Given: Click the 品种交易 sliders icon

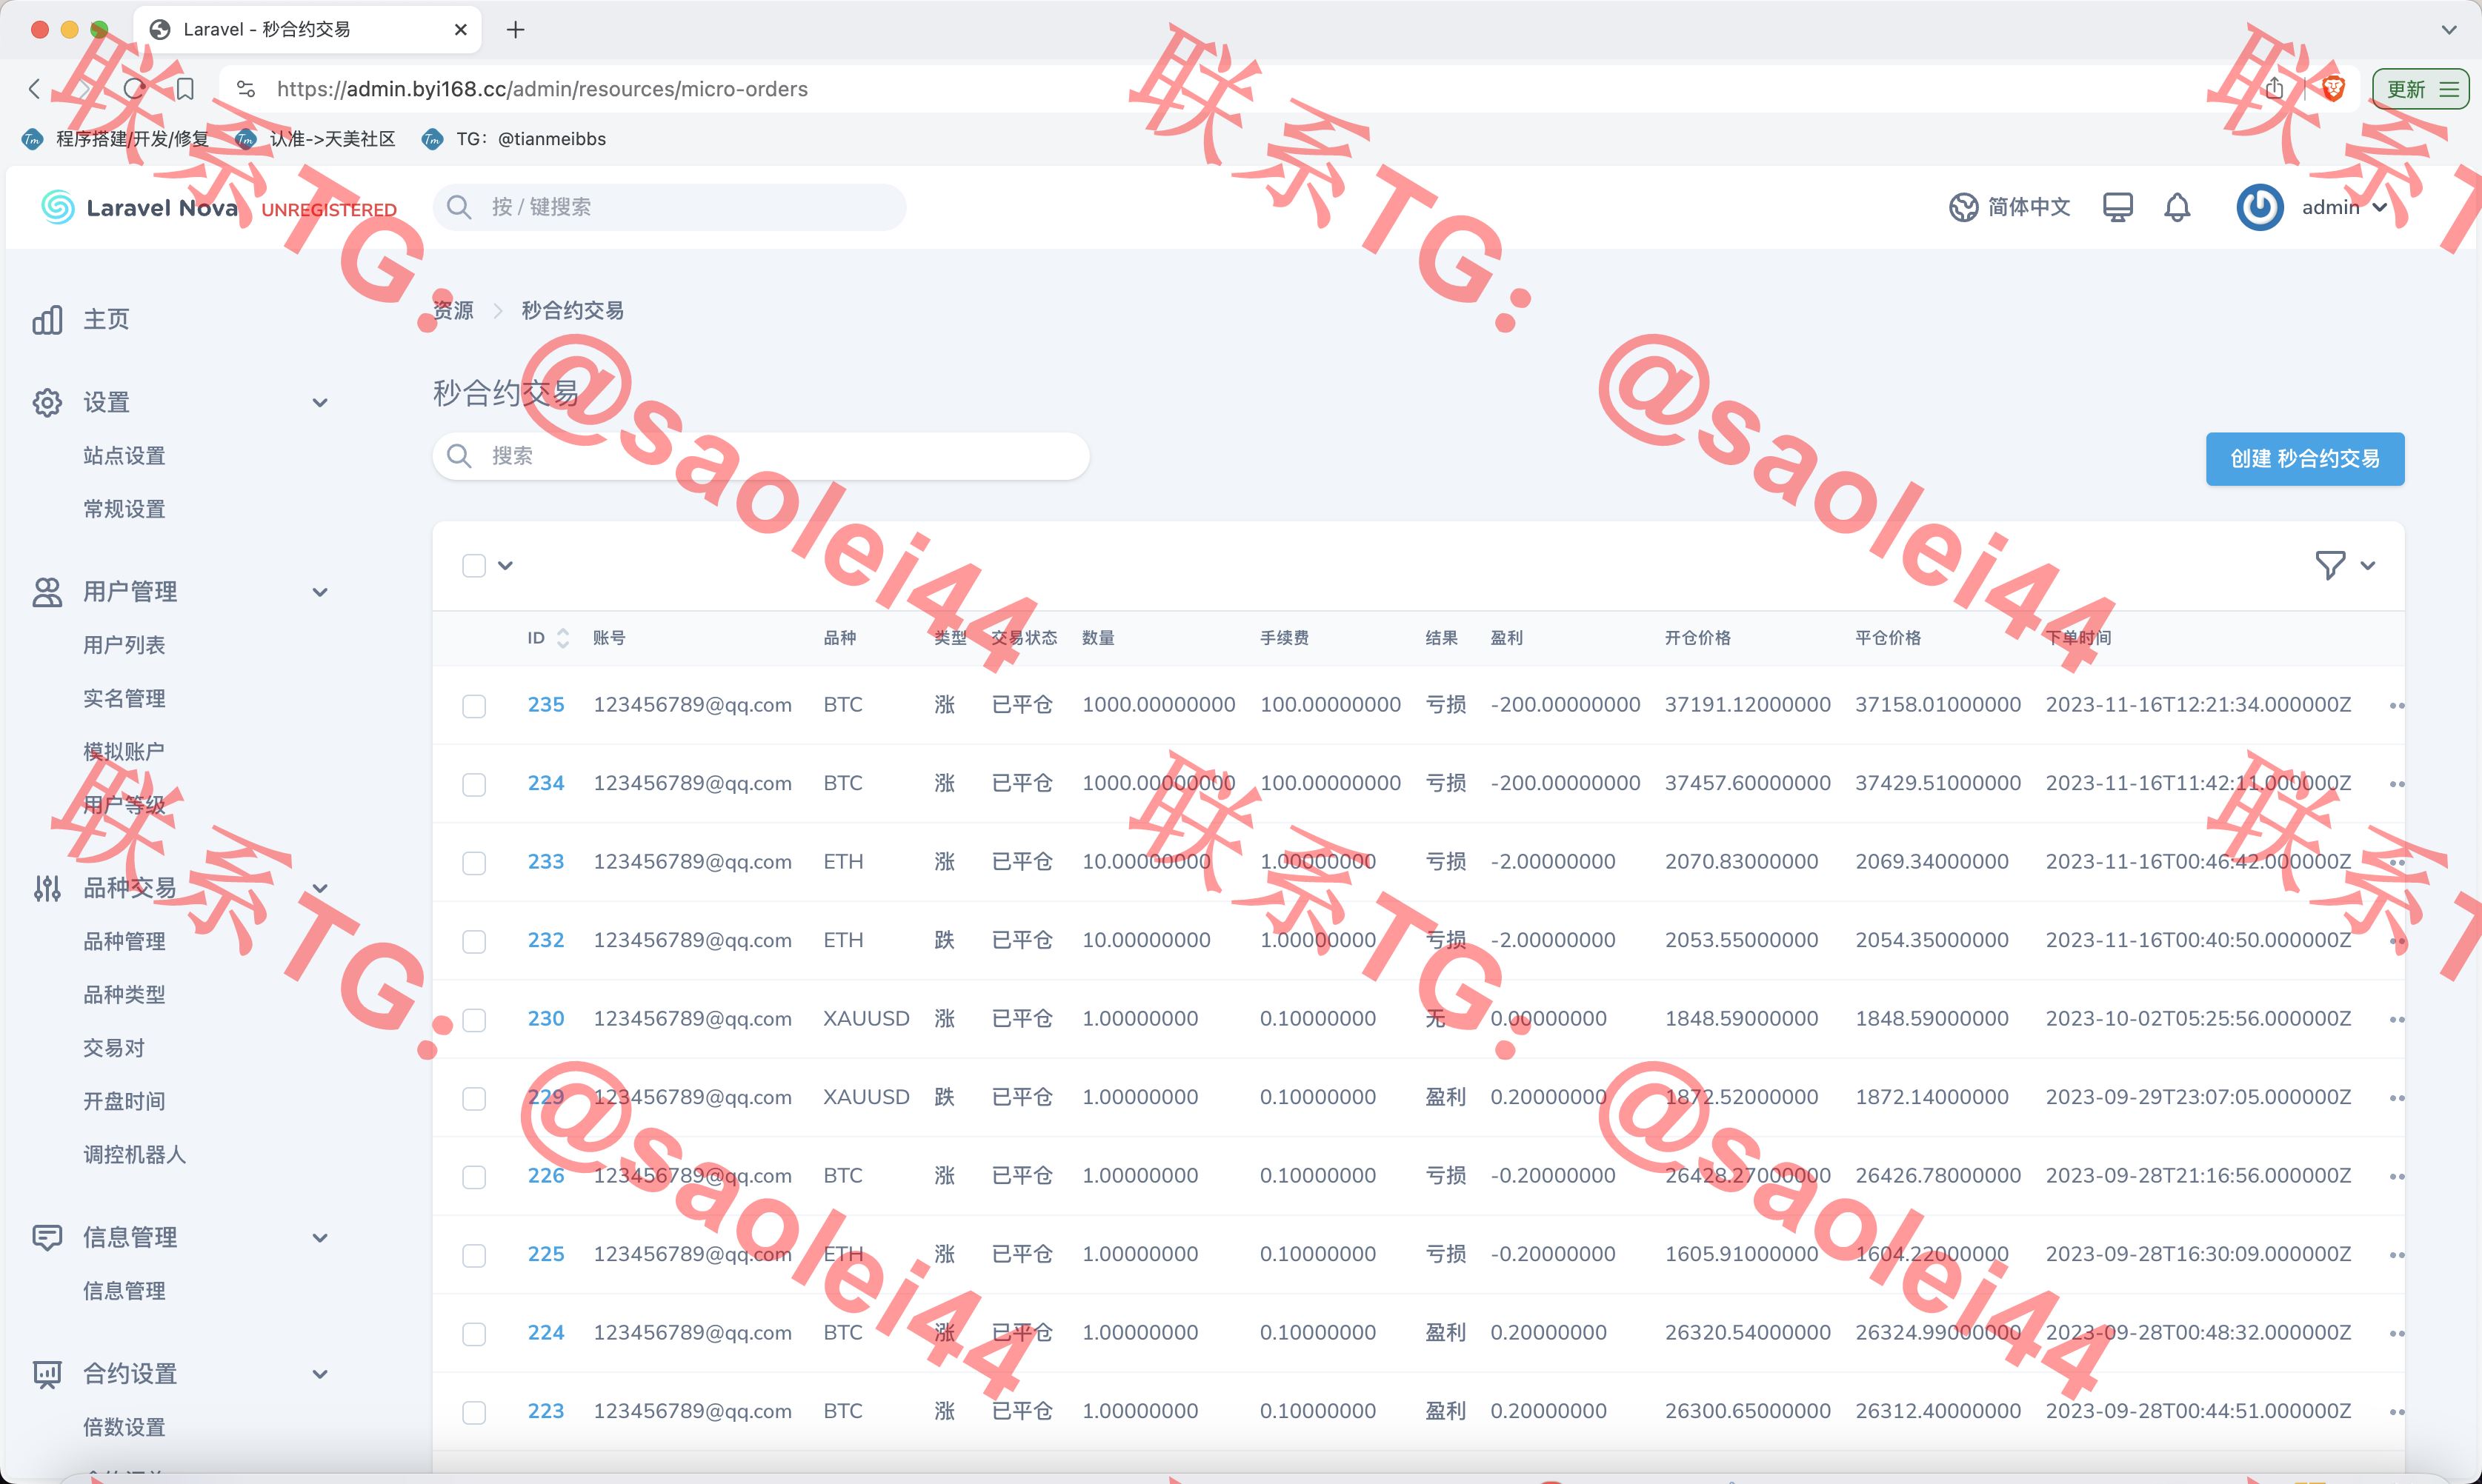Looking at the screenshot, I should [x=47, y=888].
